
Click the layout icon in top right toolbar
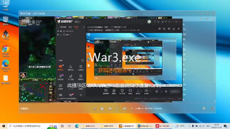(x=169, y=29)
